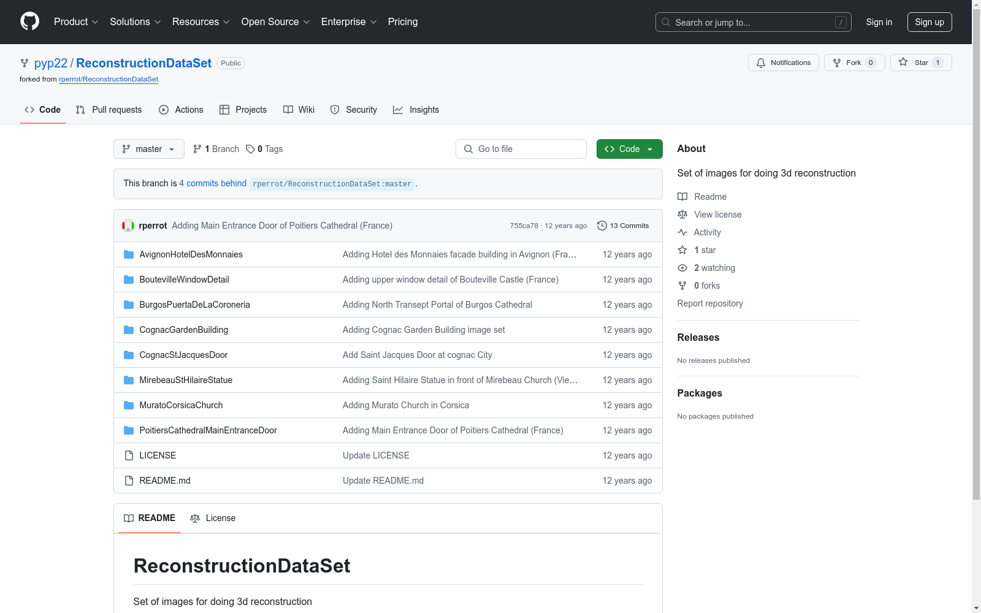Open the Update LICENSE commit message
The image size is (981, 613).
tap(376, 455)
